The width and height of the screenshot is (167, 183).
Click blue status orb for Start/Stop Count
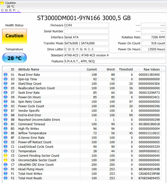[x=5, y=83]
